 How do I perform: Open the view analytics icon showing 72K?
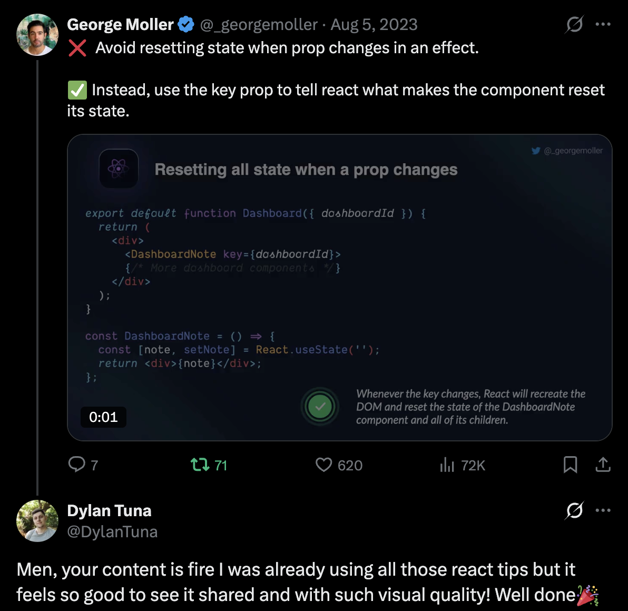point(447,465)
